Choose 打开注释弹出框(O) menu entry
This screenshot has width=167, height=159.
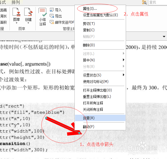point(100,90)
